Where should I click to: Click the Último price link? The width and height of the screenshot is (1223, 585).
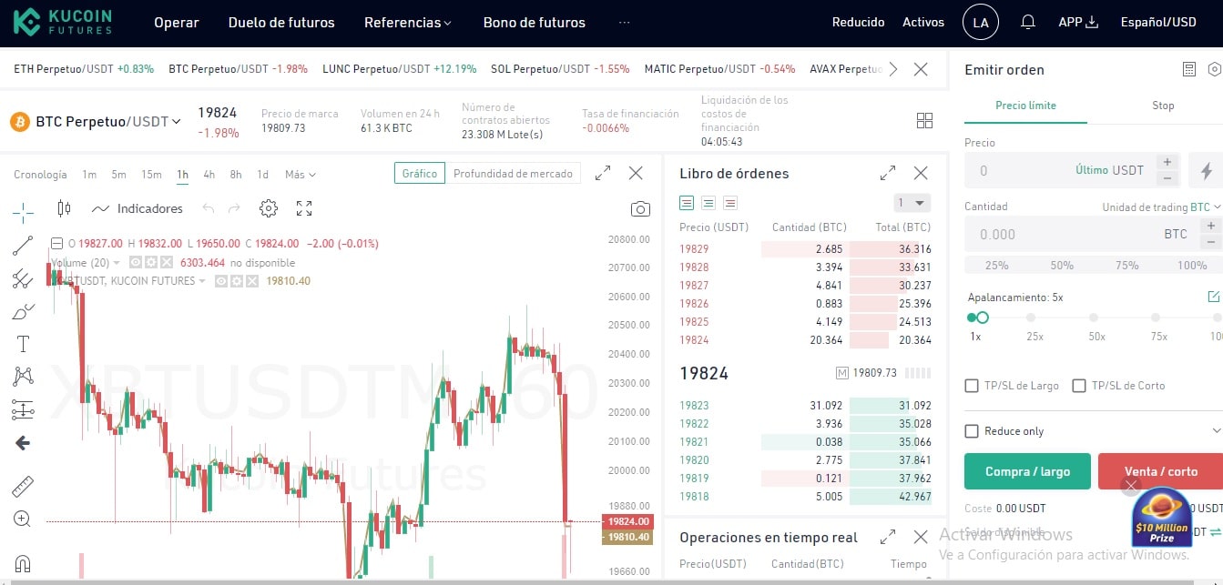point(1091,170)
